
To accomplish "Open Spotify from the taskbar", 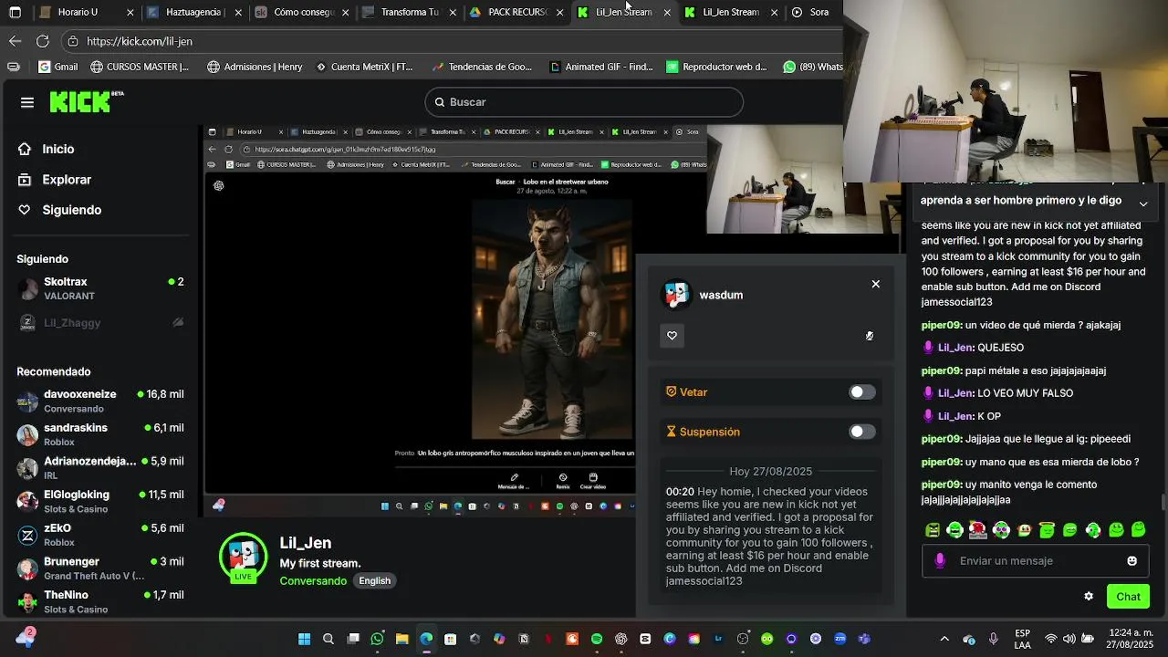I will pyautogui.click(x=596, y=639).
